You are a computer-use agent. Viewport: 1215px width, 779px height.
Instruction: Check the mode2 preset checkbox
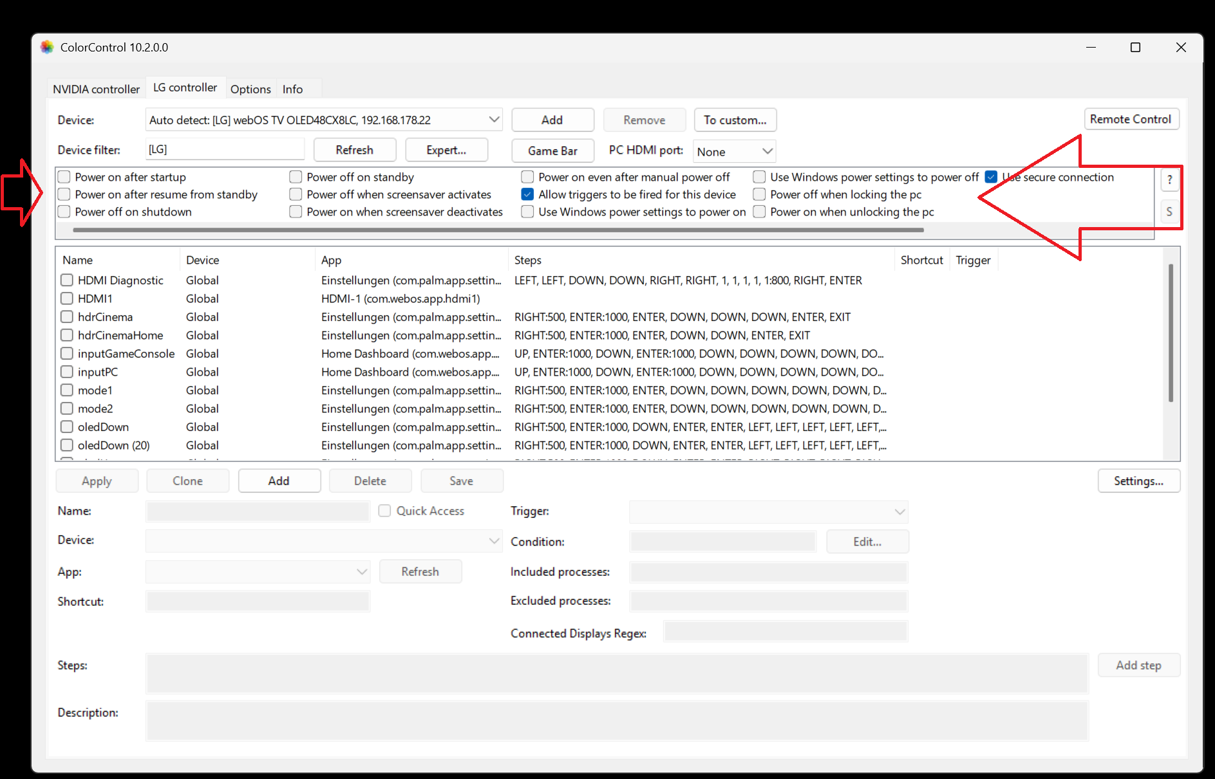tap(67, 408)
